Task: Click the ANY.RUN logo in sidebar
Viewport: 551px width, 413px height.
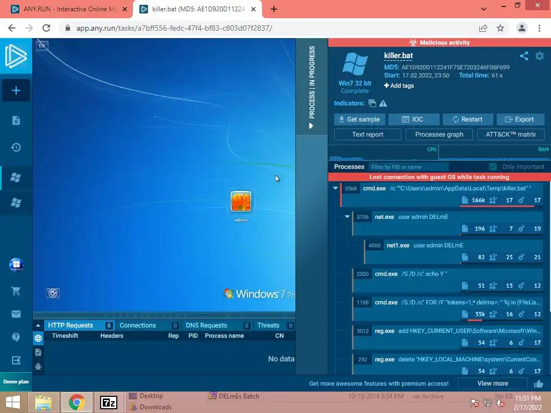Action: pos(16,56)
